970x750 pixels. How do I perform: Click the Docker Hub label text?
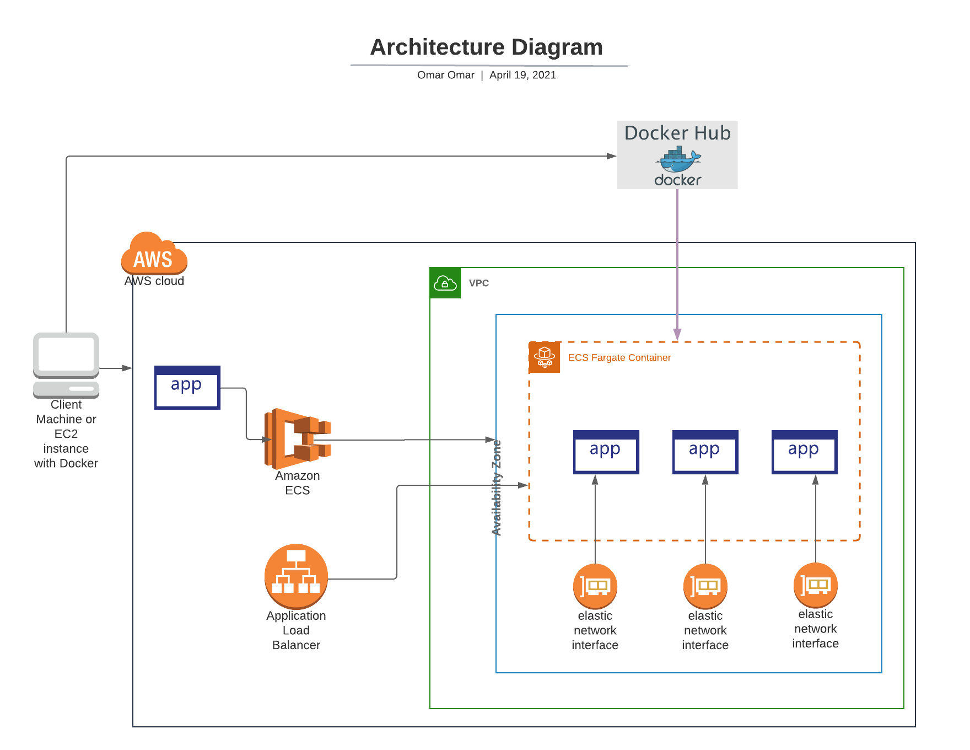677,133
